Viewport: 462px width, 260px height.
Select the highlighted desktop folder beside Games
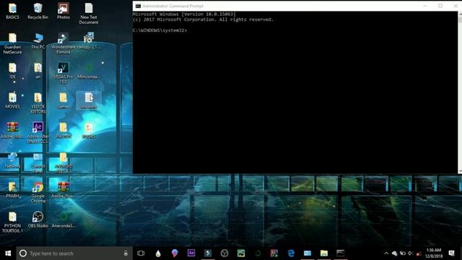(x=88, y=100)
